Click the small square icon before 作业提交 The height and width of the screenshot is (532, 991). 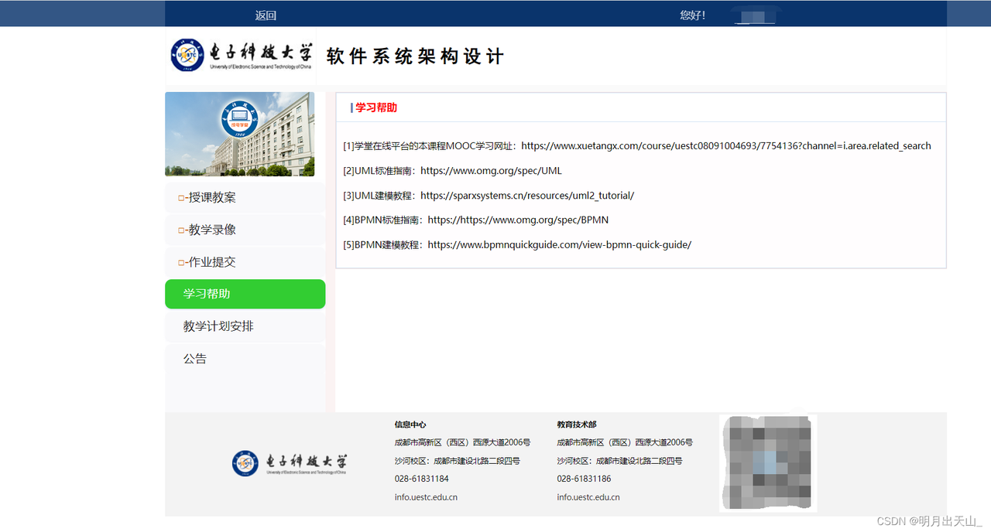tap(181, 263)
